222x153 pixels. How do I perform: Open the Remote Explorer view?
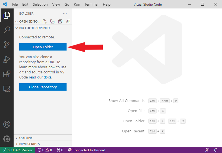tap(7, 89)
